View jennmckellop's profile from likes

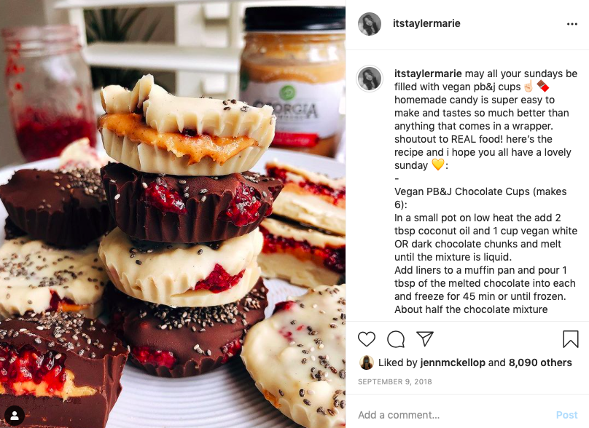[453, 362]
